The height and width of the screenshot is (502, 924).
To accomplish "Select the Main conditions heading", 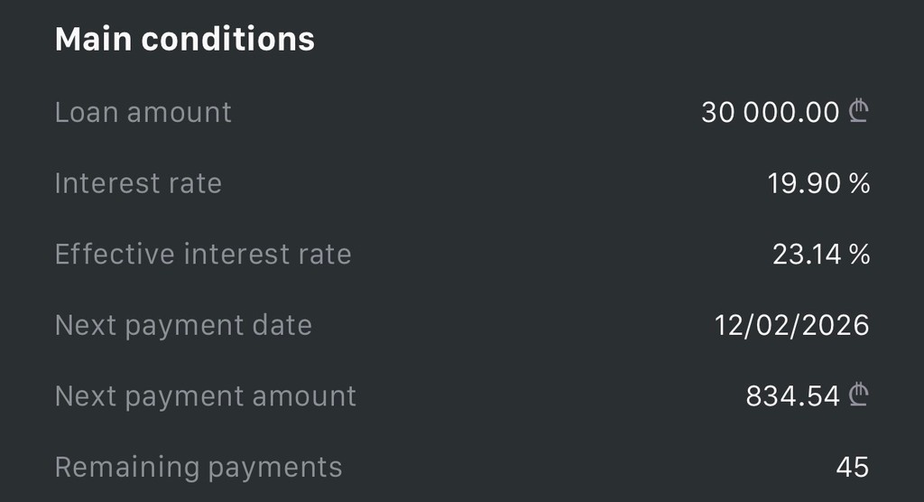I will click(x=184, y=40).
